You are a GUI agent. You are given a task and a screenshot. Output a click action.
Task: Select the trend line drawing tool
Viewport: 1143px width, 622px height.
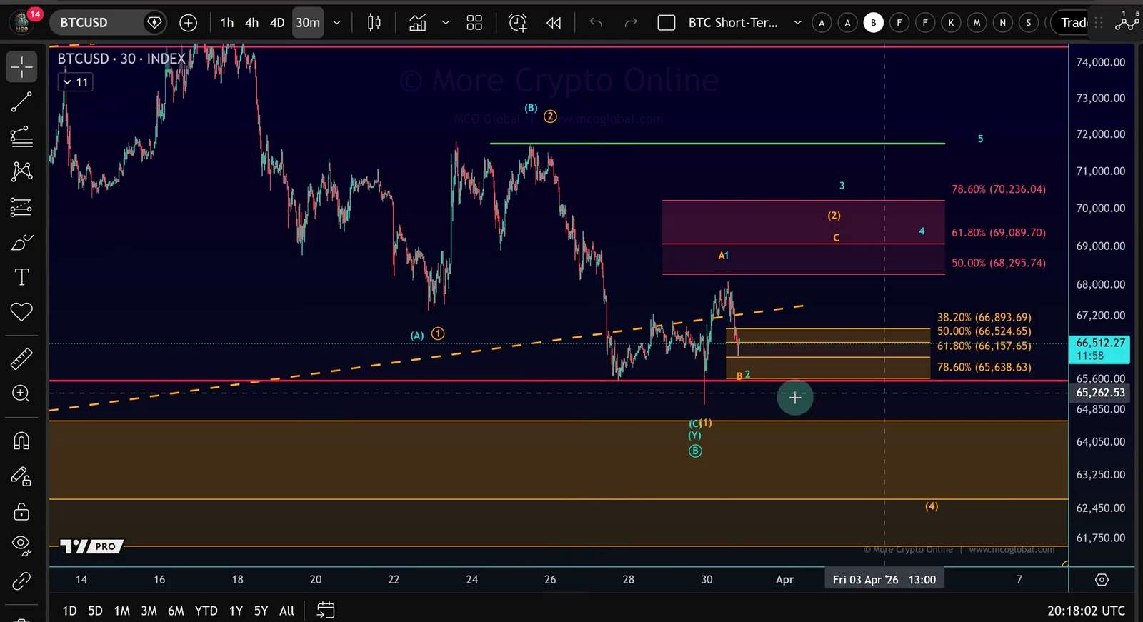point(21,102)
